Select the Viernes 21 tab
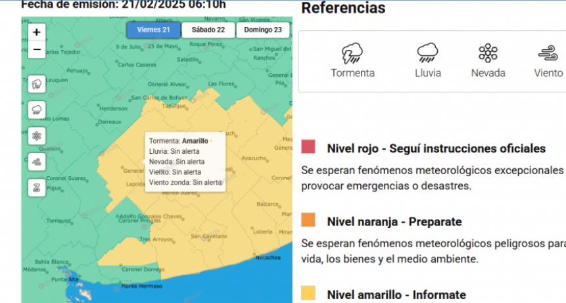566x303 pixels. tap(153, 30)
